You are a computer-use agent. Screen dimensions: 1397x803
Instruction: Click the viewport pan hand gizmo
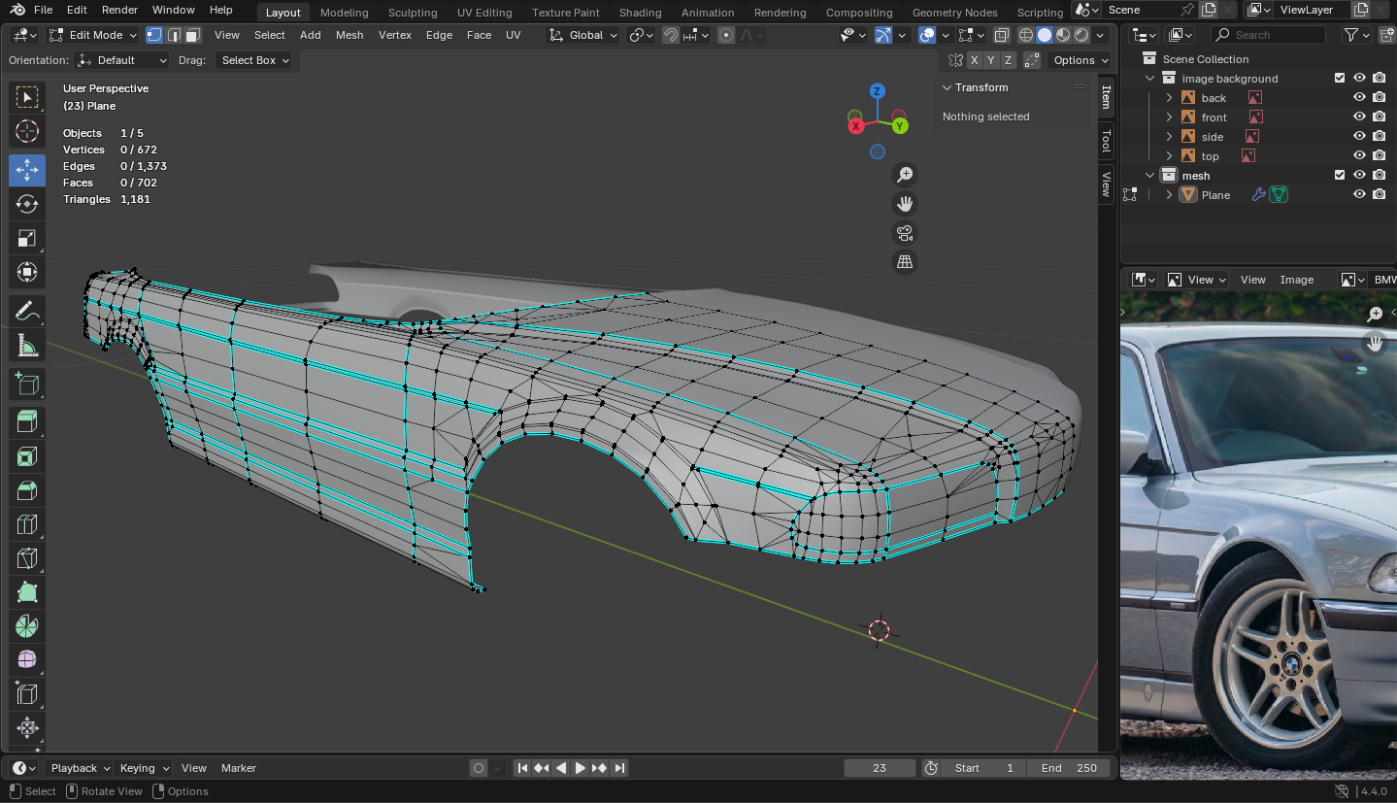[905, 204]
